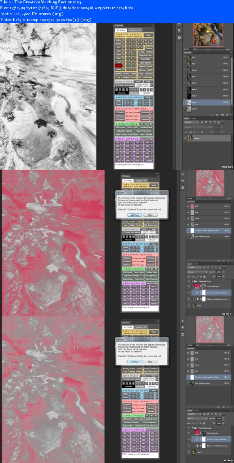
Task: Select Channels tab in top frame
Action: pyautogui.click(x=188, y=53)
